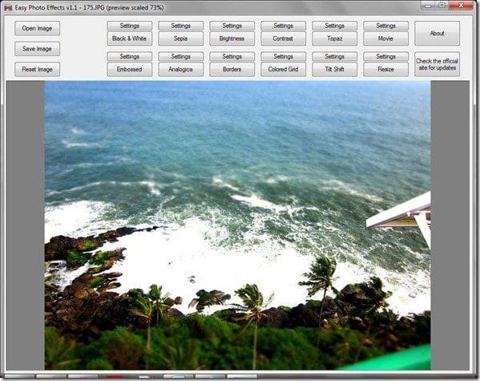Apply the Contrast effect
Screen dimensions: 480x381
[x=283, y=39]
